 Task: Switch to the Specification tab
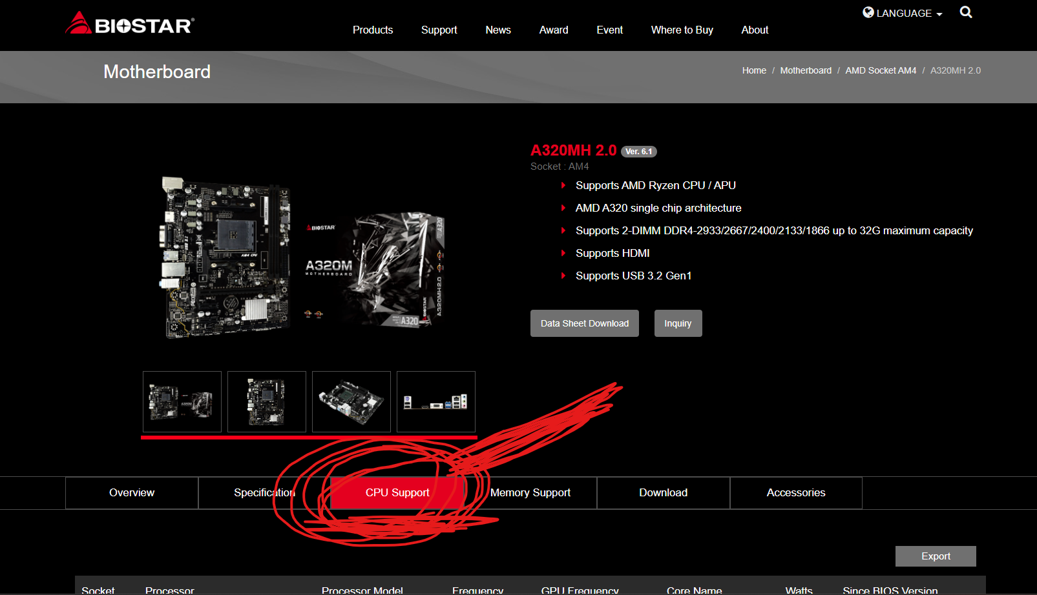[x=264, y=493]
